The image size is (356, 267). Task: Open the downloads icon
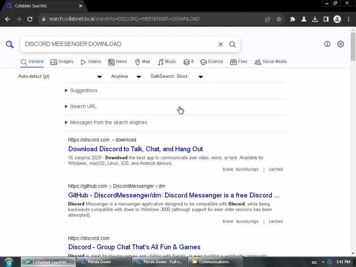tap(315, 19)
